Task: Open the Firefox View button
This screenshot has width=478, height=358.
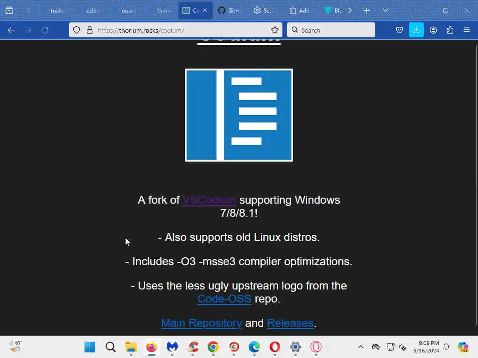Action: (9, 10)
